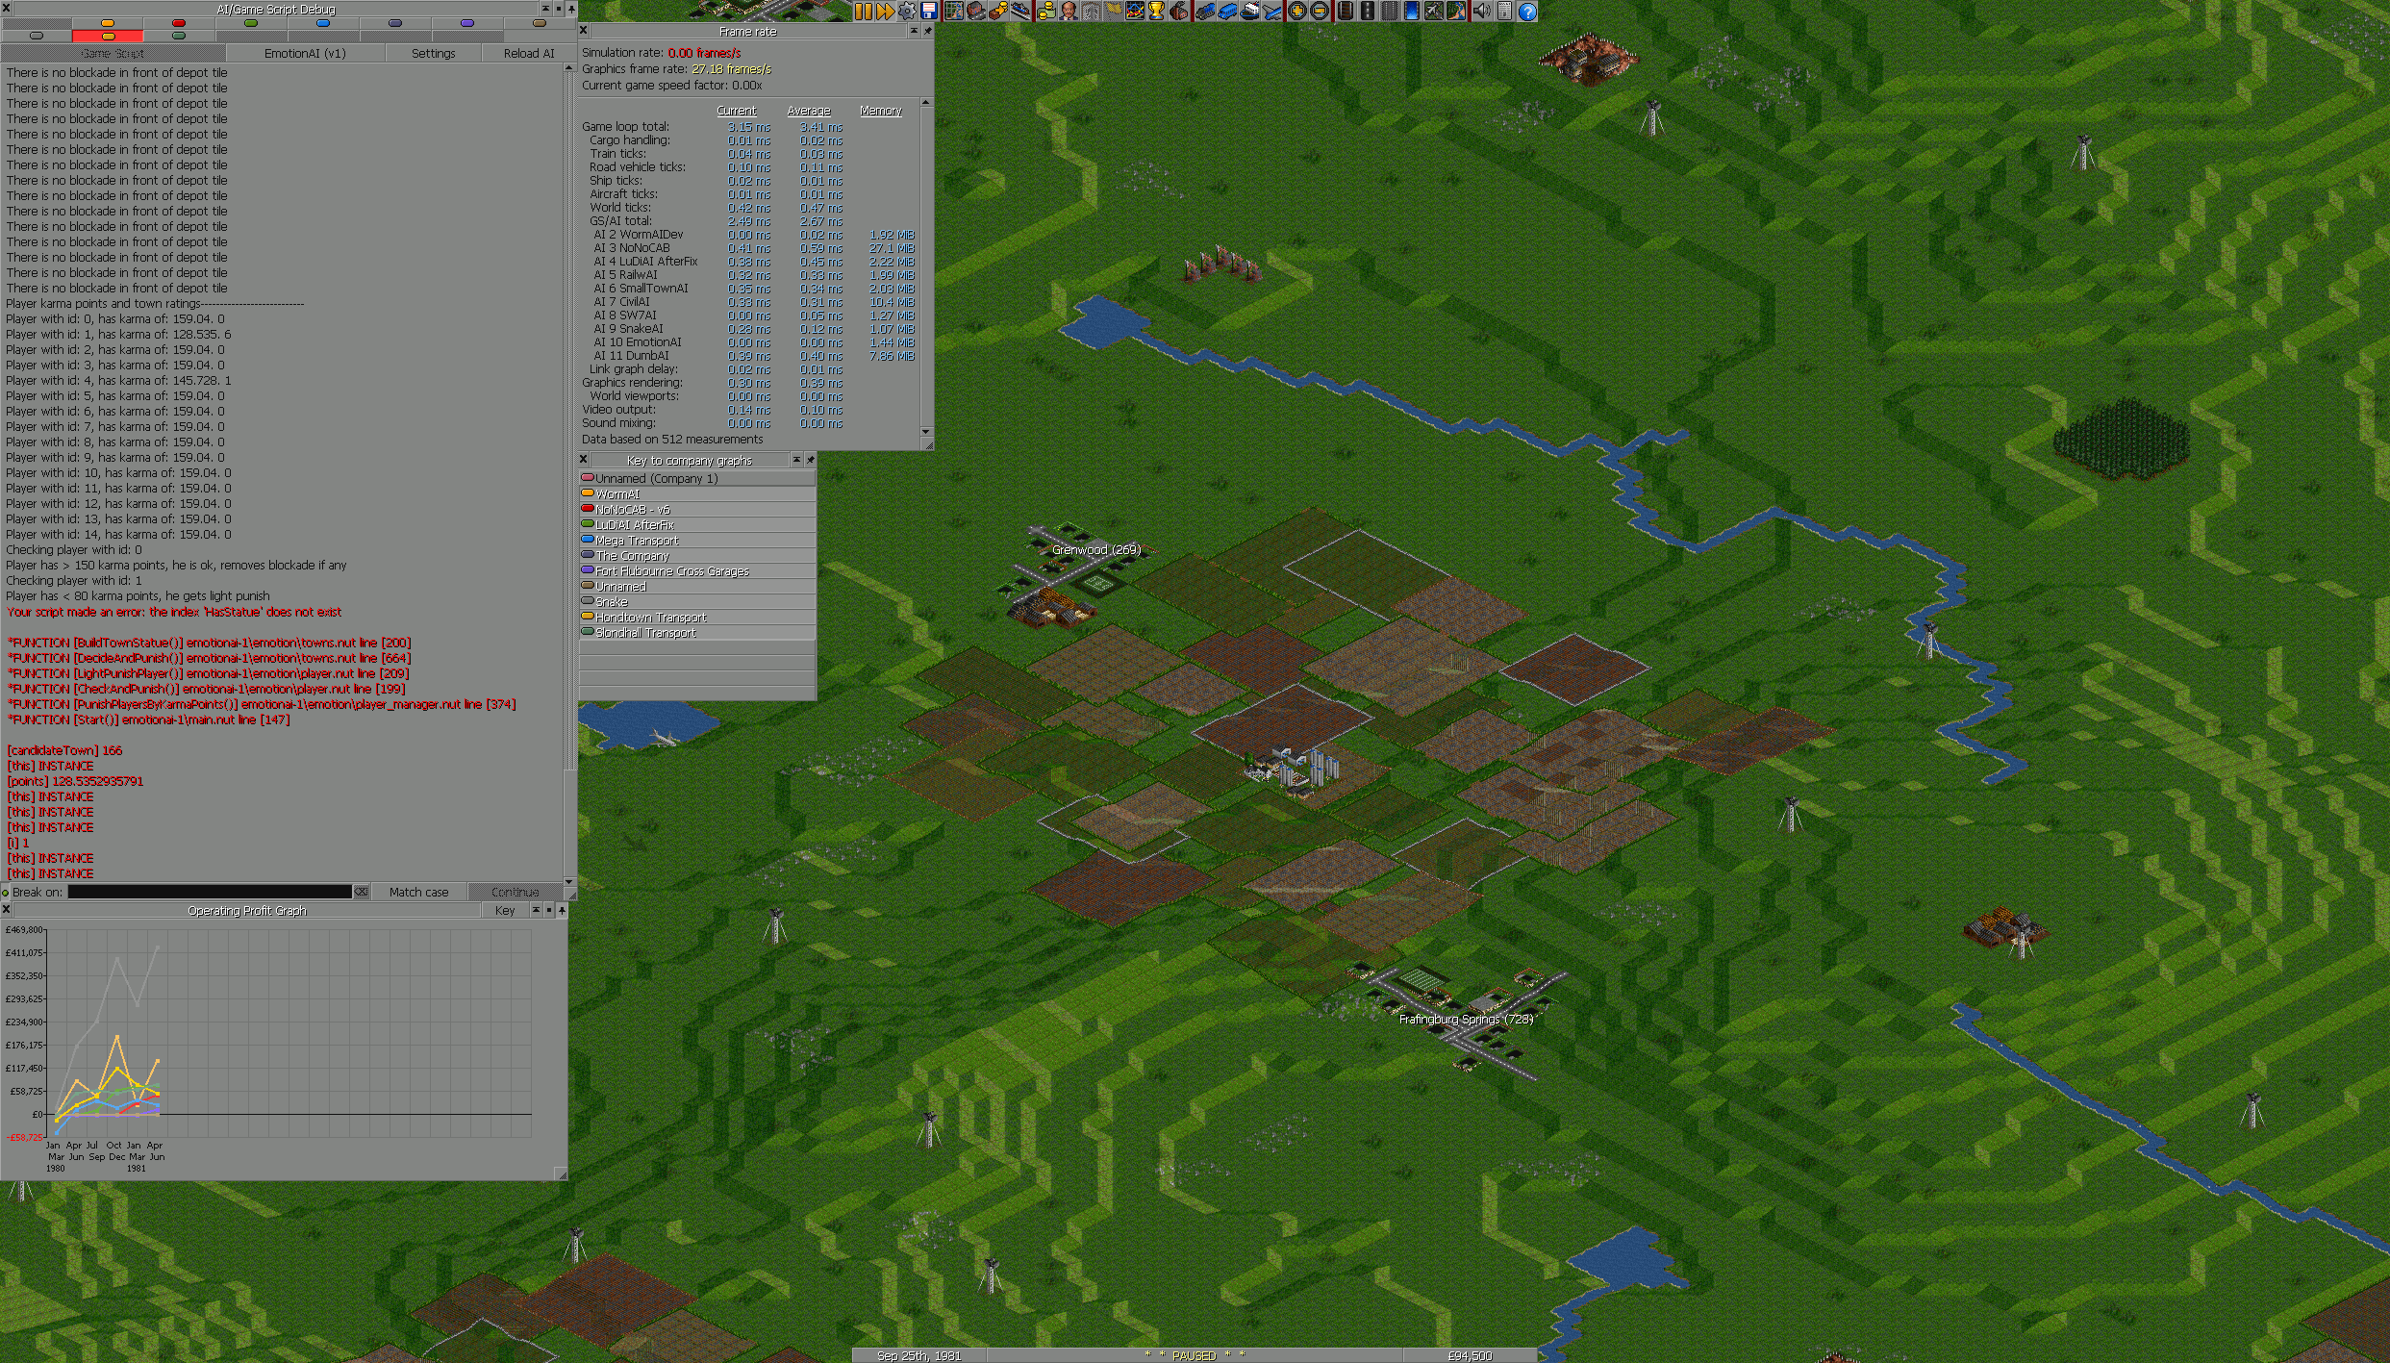Select the red company debug button
Screen dimensions: 2390x1363
pos(179,23)
